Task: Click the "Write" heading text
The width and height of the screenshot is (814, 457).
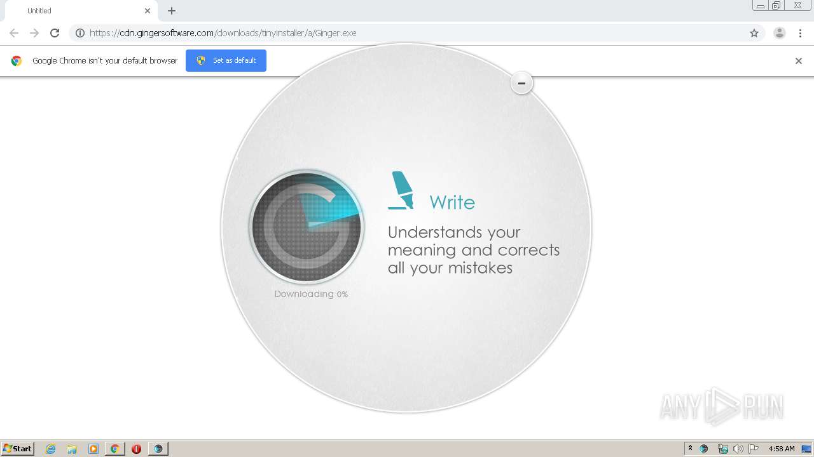Action: (x=452, y=202)
